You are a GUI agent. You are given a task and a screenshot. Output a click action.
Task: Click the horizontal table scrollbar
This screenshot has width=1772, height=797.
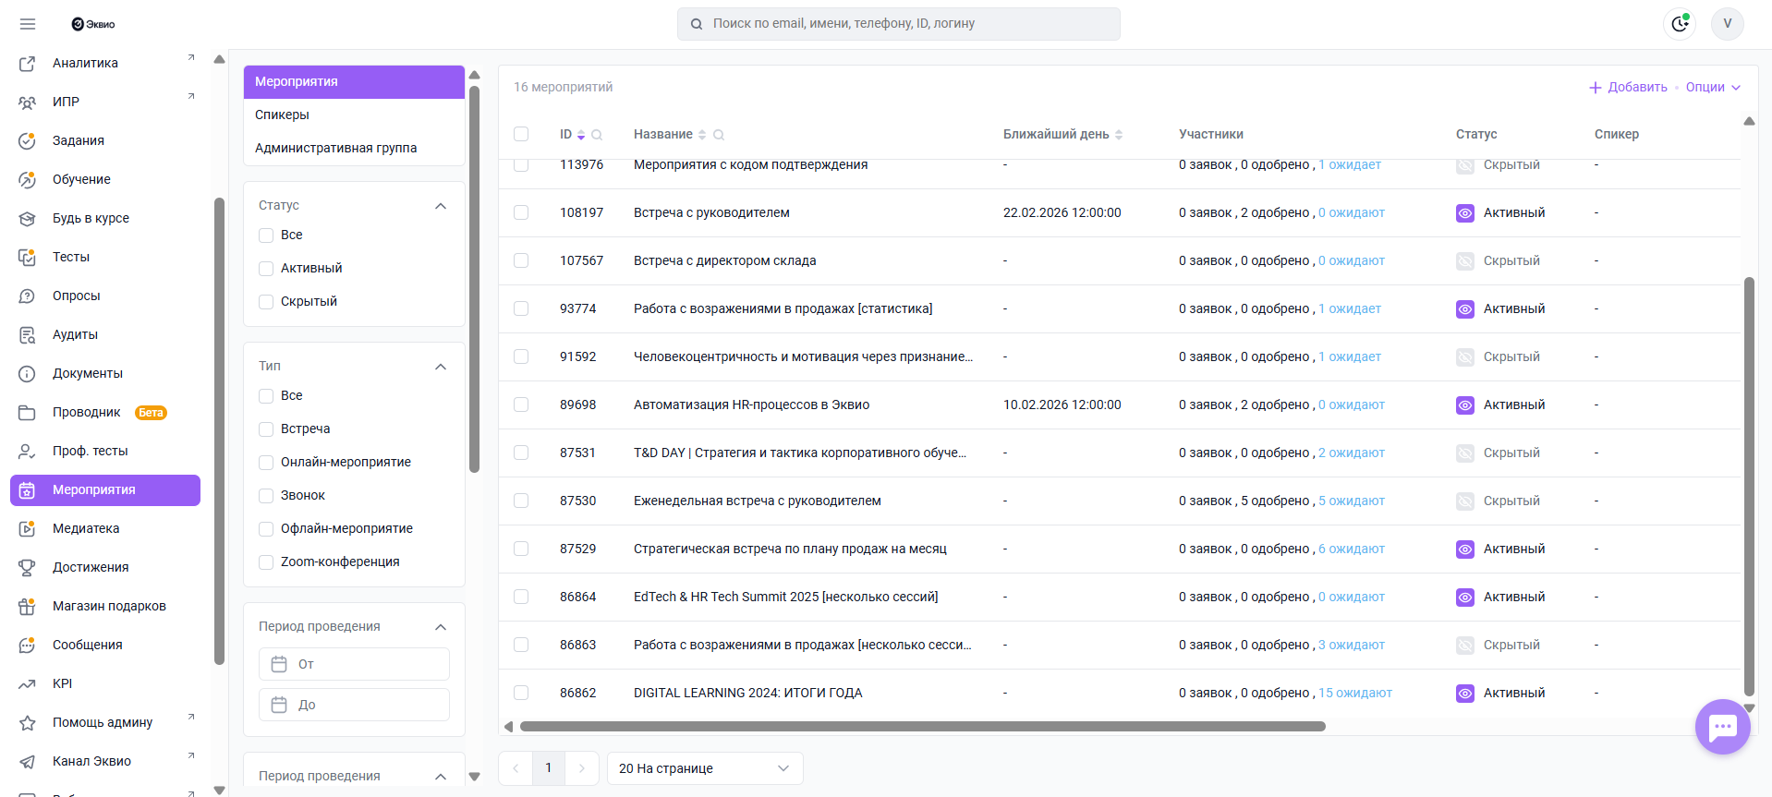pyautogui.click(x=922, y=727)
